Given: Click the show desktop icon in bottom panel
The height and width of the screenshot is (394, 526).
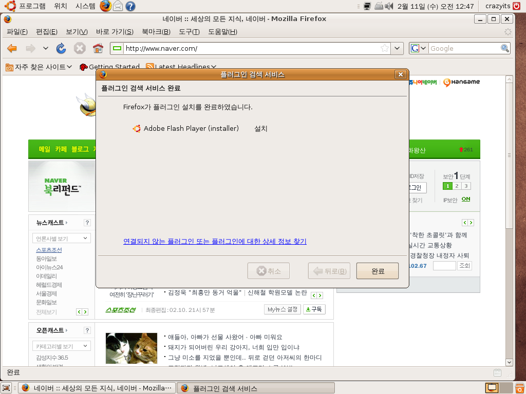Looking at the screenshot, I should [x=6, y=388].
